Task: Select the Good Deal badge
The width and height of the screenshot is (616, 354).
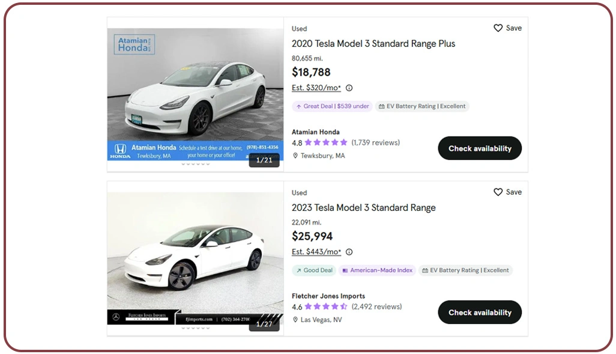Action: [313, 270]
